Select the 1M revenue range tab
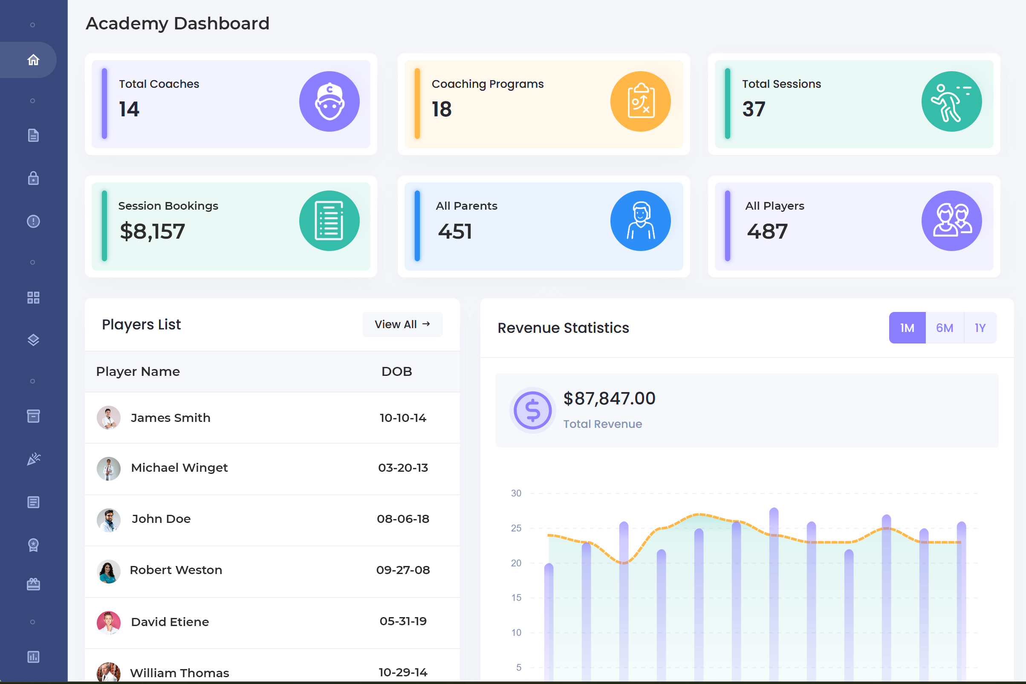This screenshot has height=684, width=1026. pyautogui.click(x=907, y=328)
